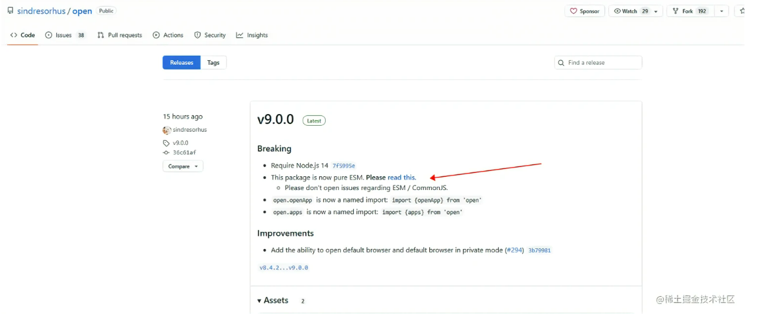This screenshot has height=323, width=770.
Task: Open the v9.0.0 release title
Action: point(275,119)
